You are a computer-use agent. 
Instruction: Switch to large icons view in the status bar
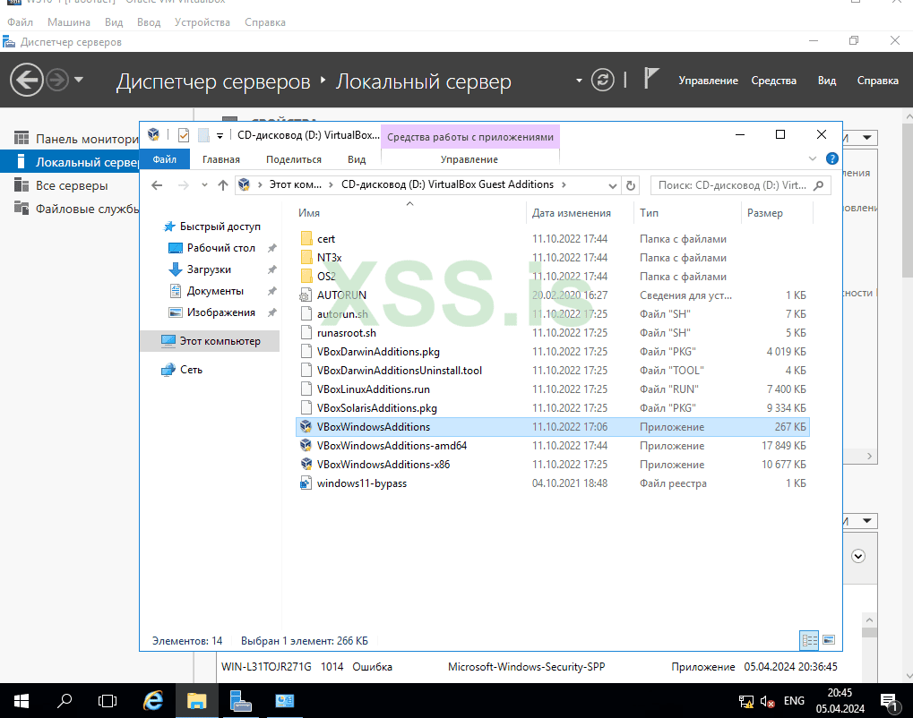(829, 640)
